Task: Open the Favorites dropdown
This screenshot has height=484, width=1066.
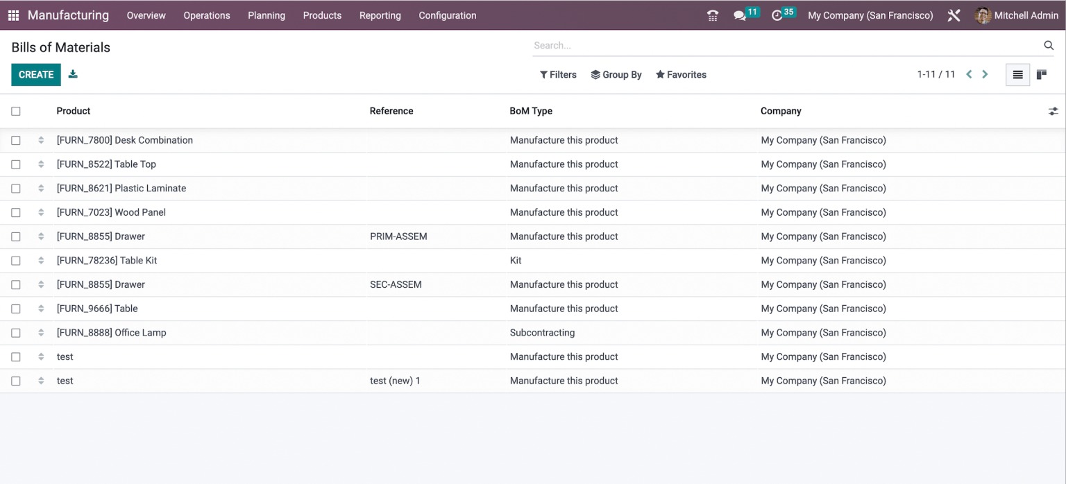Action: tap(681, 75)
